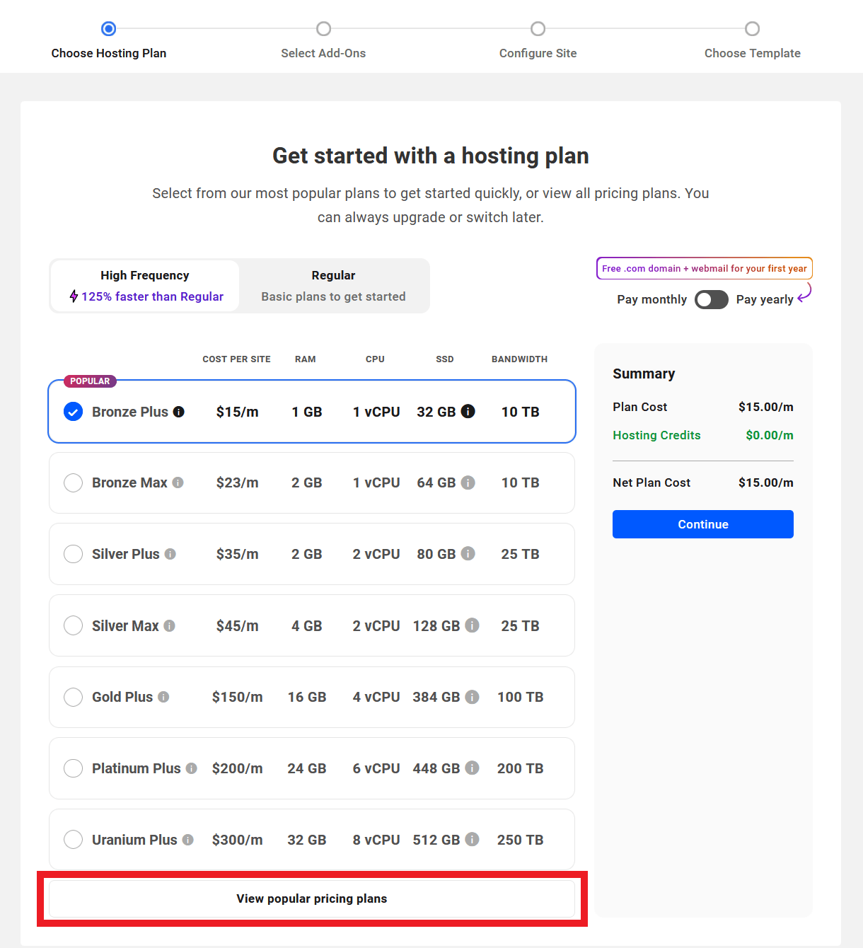Select the Uranium Plus plan radio button
The width and height of the screenshot is (863, 948).
74,840
